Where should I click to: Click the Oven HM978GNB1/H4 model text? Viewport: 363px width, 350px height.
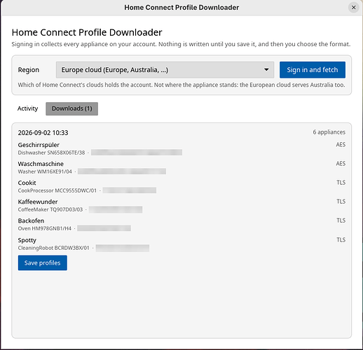(x=45, y=228)
